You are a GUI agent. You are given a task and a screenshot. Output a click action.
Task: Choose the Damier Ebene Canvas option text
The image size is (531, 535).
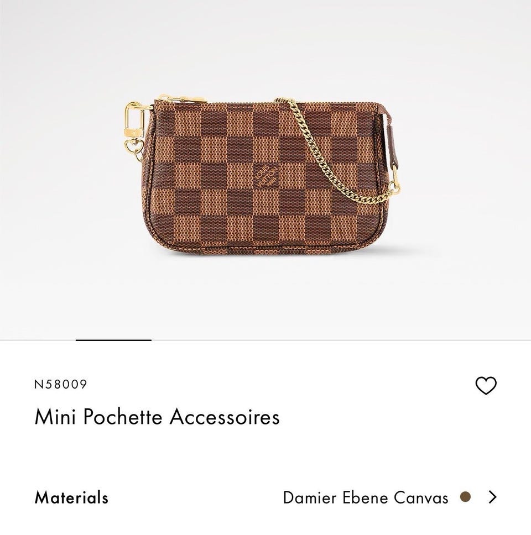point(366,497)
